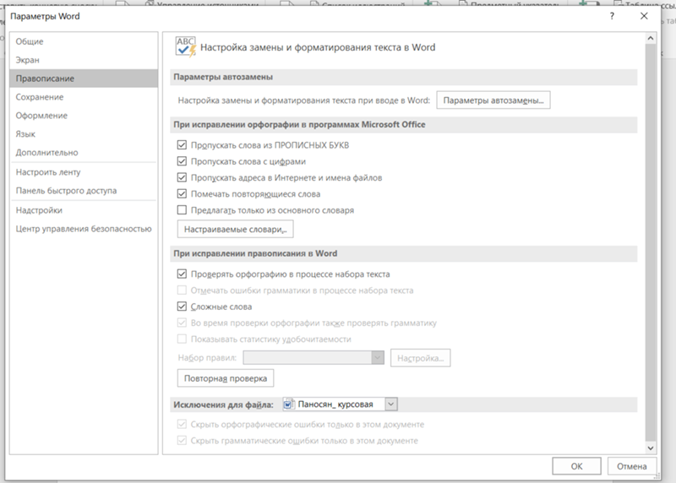Image resolution: width=676 pixels, height=483 pixels.
Task: Close the Параметры Word dialog
Action: tap(644, 16)
